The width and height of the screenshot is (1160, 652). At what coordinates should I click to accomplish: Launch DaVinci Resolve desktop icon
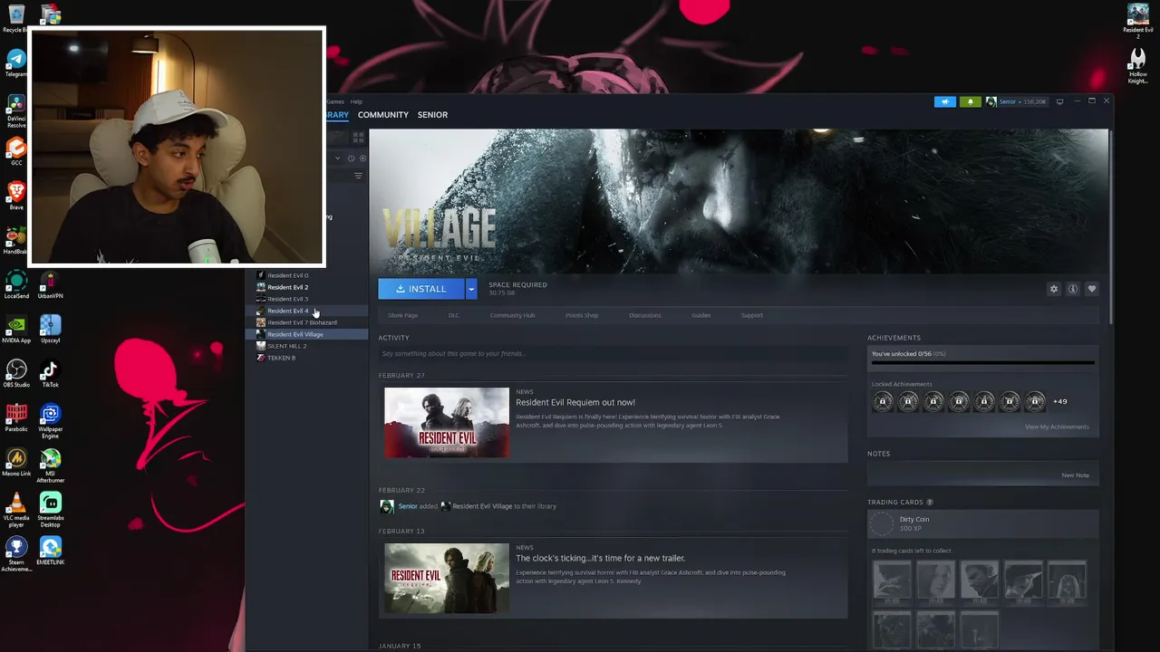tap(16, 107)
